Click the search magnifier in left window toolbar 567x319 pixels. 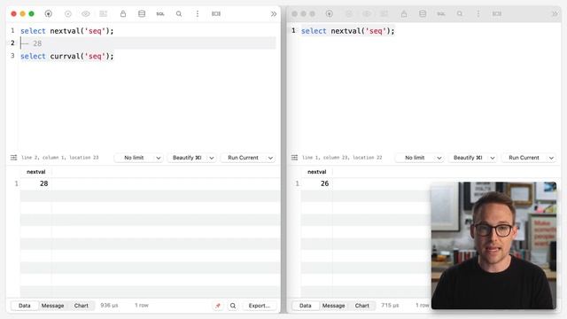pyautogui.click(x=179, y=14)
